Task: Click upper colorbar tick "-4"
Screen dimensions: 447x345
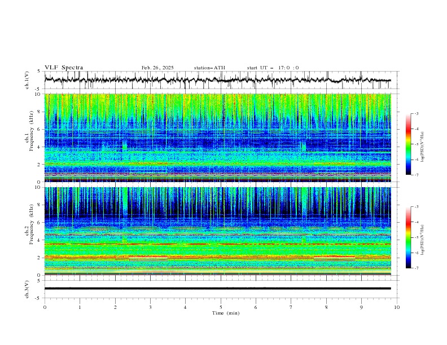Action: (x=417, y=129)
